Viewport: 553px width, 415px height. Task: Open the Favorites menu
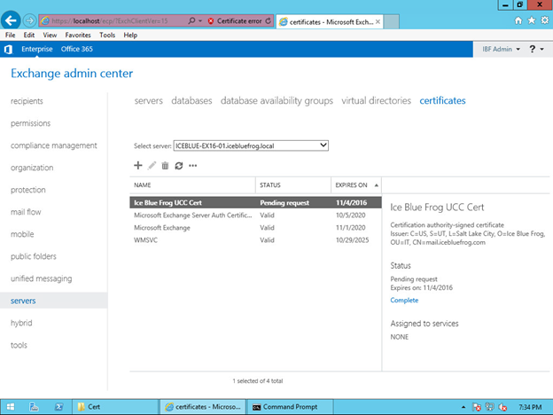(x=78, y=35)
